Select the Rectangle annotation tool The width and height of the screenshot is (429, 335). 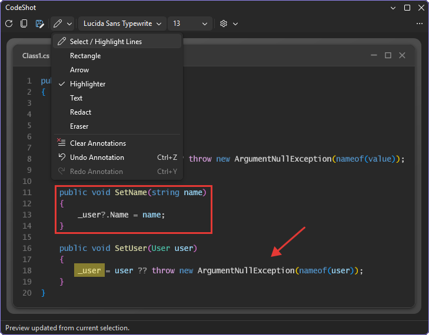117,56
